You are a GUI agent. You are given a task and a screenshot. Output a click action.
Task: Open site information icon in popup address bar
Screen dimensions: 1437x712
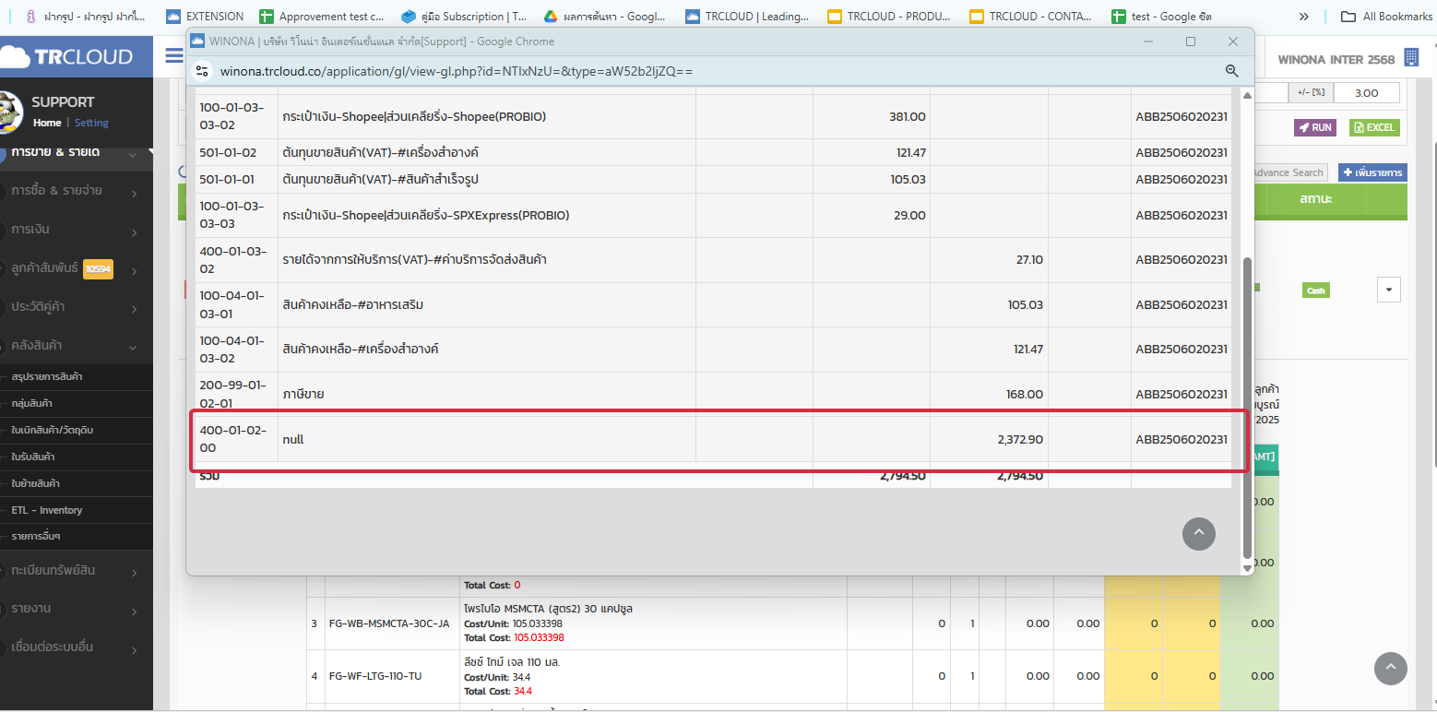coord(203,71)
